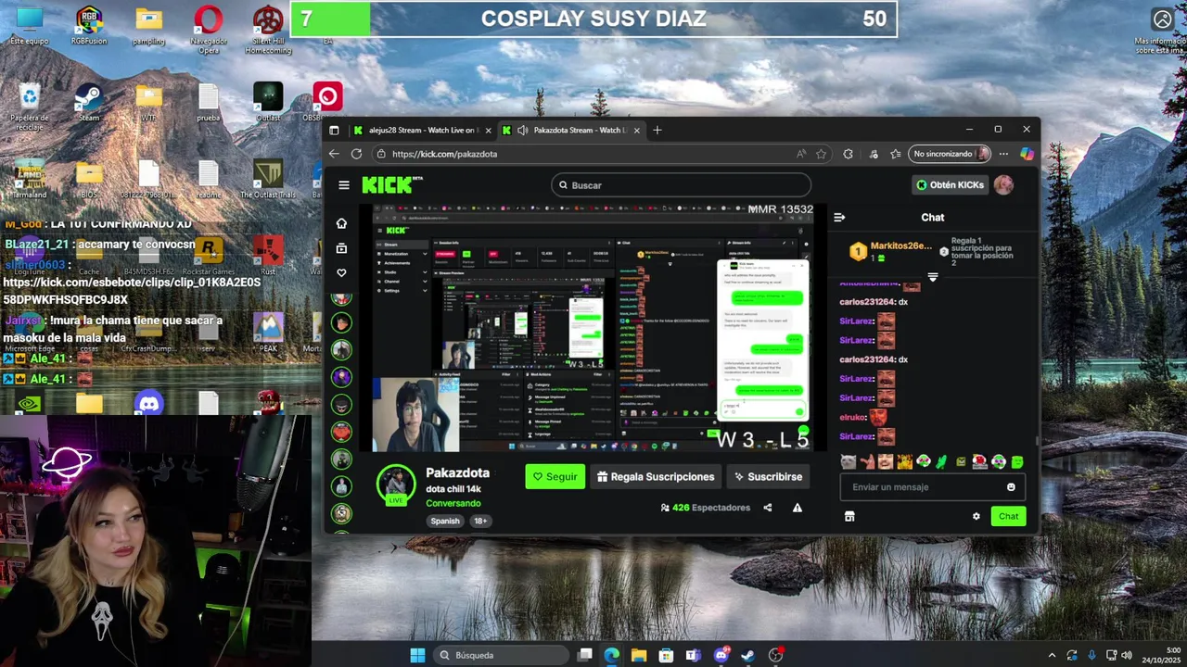Open Silent Hill Homecoming desktop shortcut
The width and height of the screenshot is (1187, 667).
tap(268, 29)
